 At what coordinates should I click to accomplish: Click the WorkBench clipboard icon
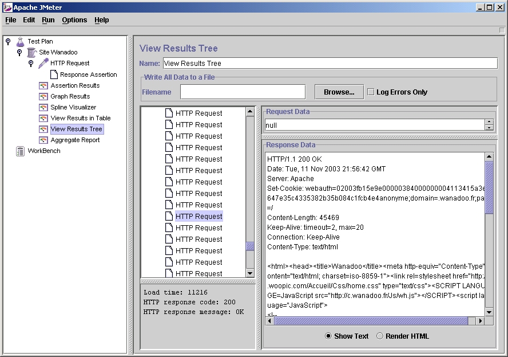click(20, 151)
